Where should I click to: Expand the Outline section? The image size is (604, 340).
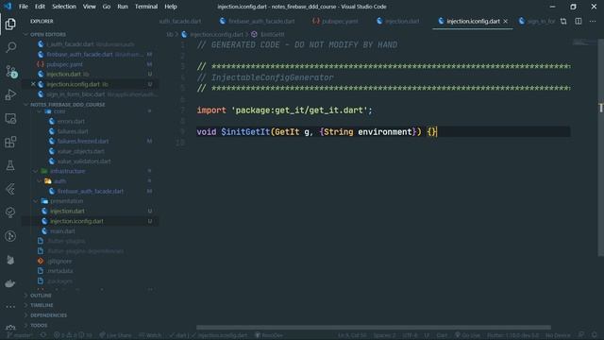(41, 296)
